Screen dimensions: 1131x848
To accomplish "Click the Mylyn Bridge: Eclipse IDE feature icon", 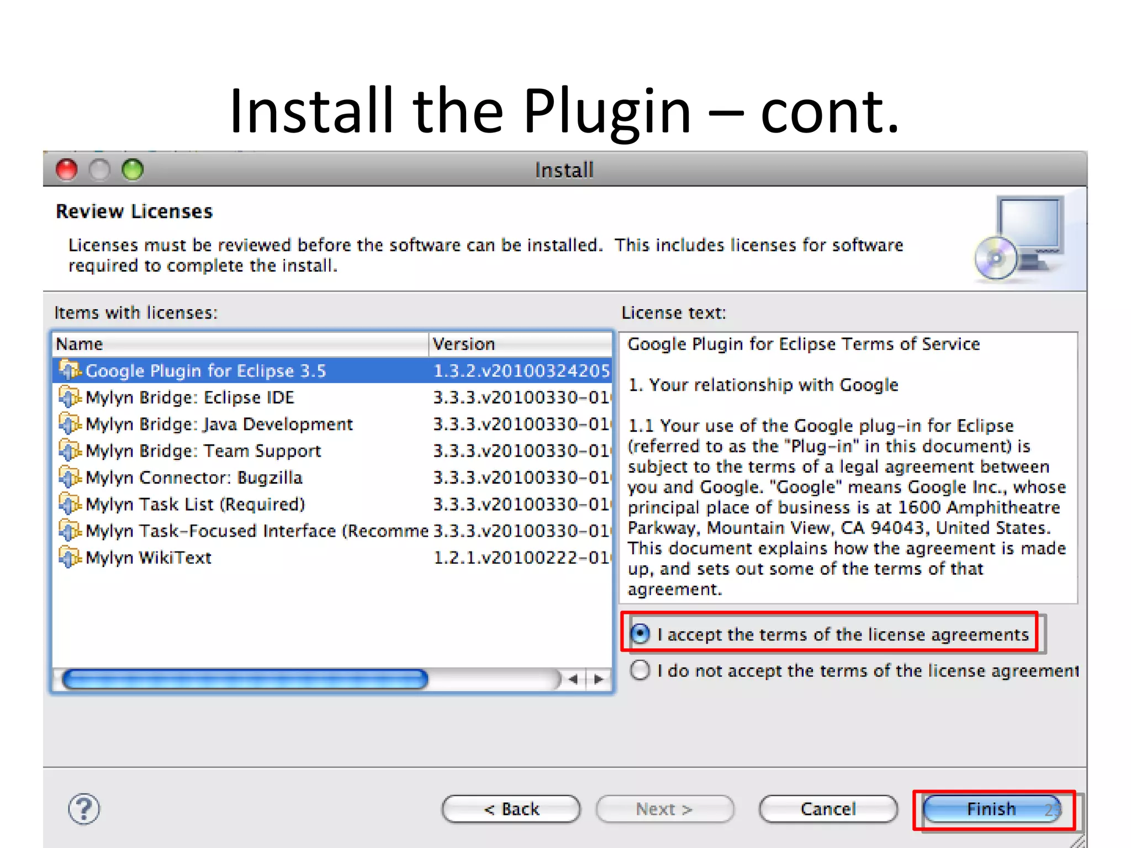I will [x=70, y=396].
